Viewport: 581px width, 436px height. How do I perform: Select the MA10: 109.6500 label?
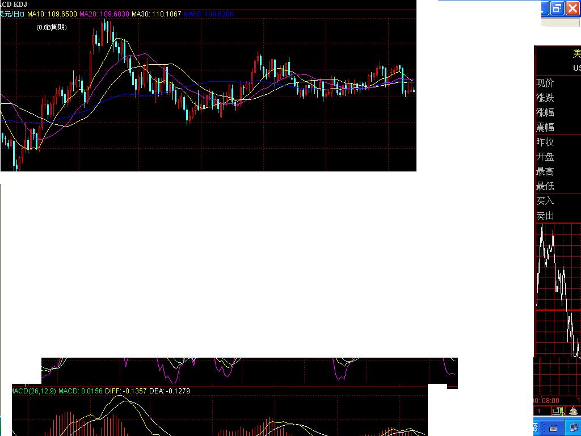point(52,14)
